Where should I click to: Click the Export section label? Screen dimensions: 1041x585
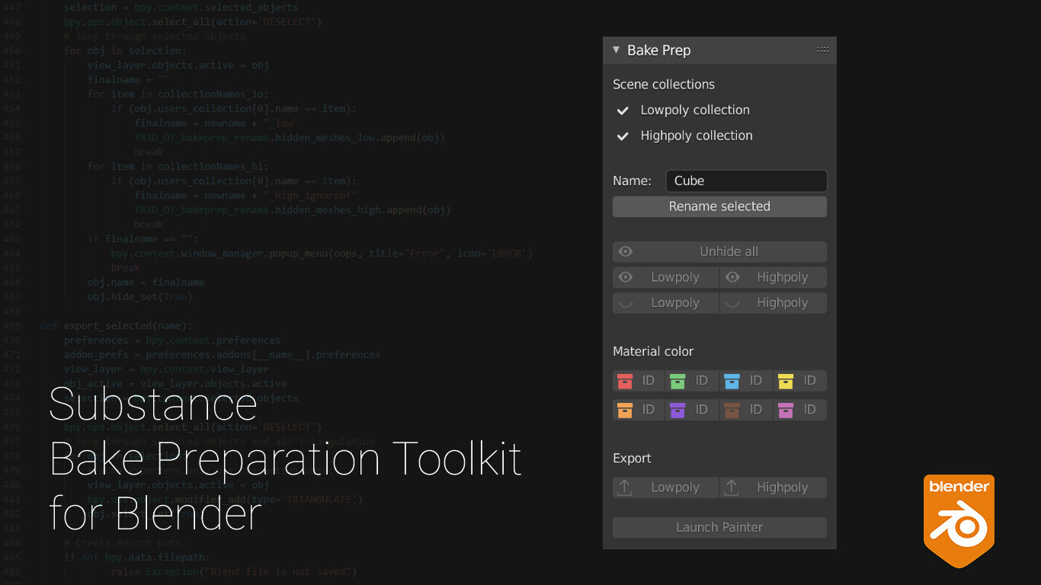coord(632,459)
